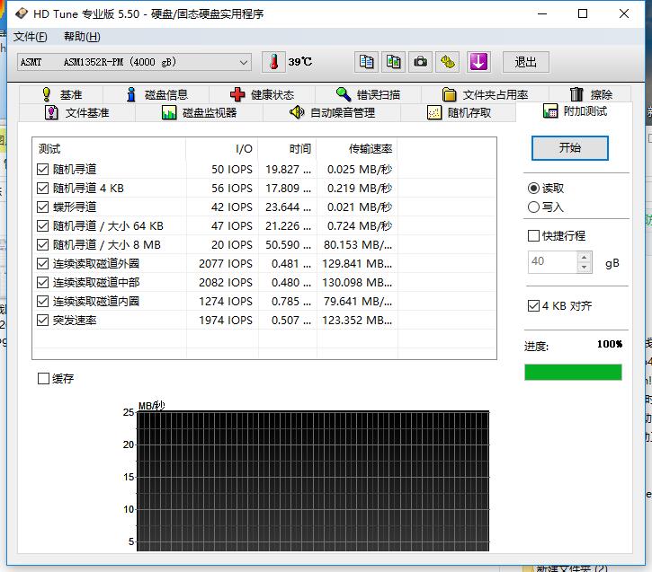Increase gB value with up spinner arrow
The height and width of the screenshot is (572, 652).
click(585, 257)
